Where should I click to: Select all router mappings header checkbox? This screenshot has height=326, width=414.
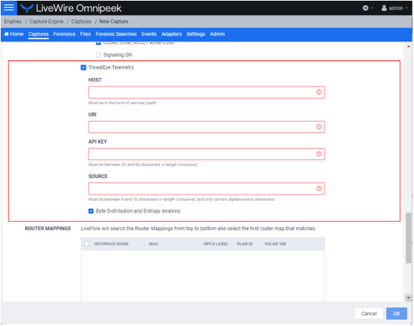pyautogui.click(x=87, y=244)
